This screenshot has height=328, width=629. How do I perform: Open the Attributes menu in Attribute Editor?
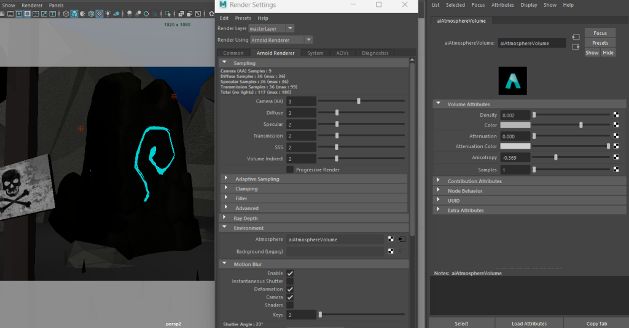coord(502,5)
